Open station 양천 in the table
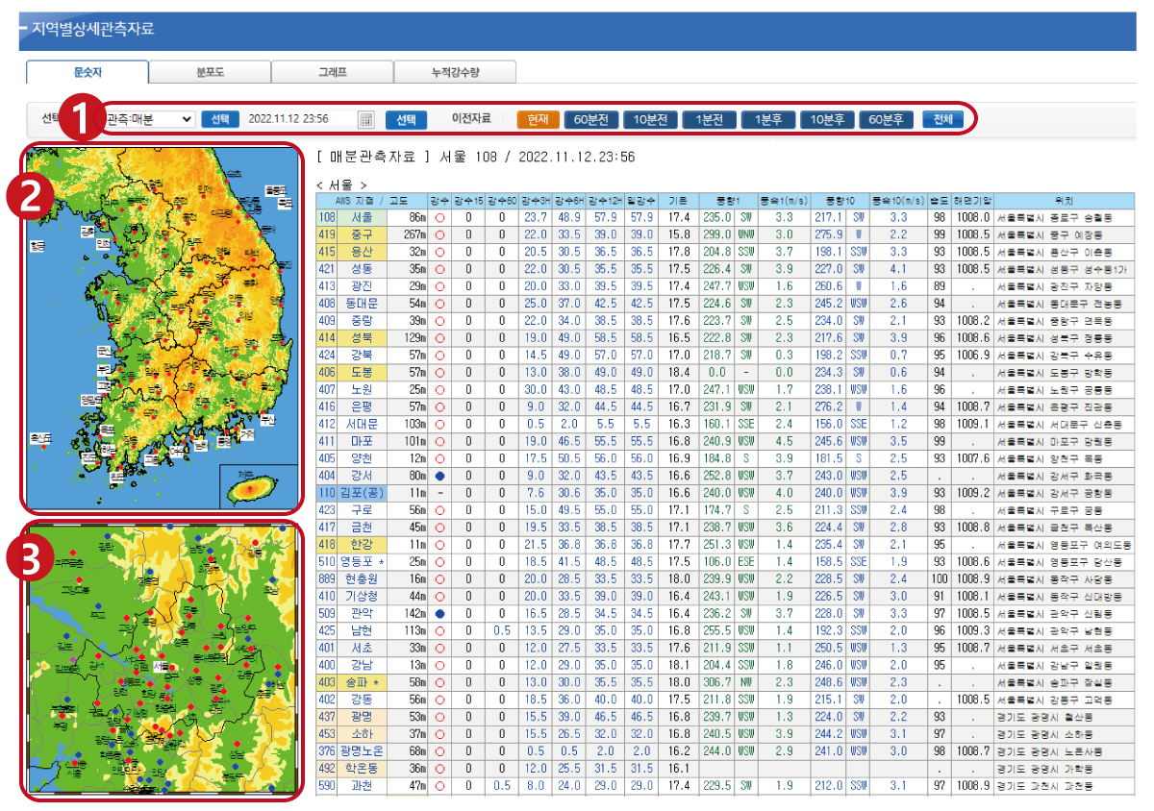 pos(362,458)
